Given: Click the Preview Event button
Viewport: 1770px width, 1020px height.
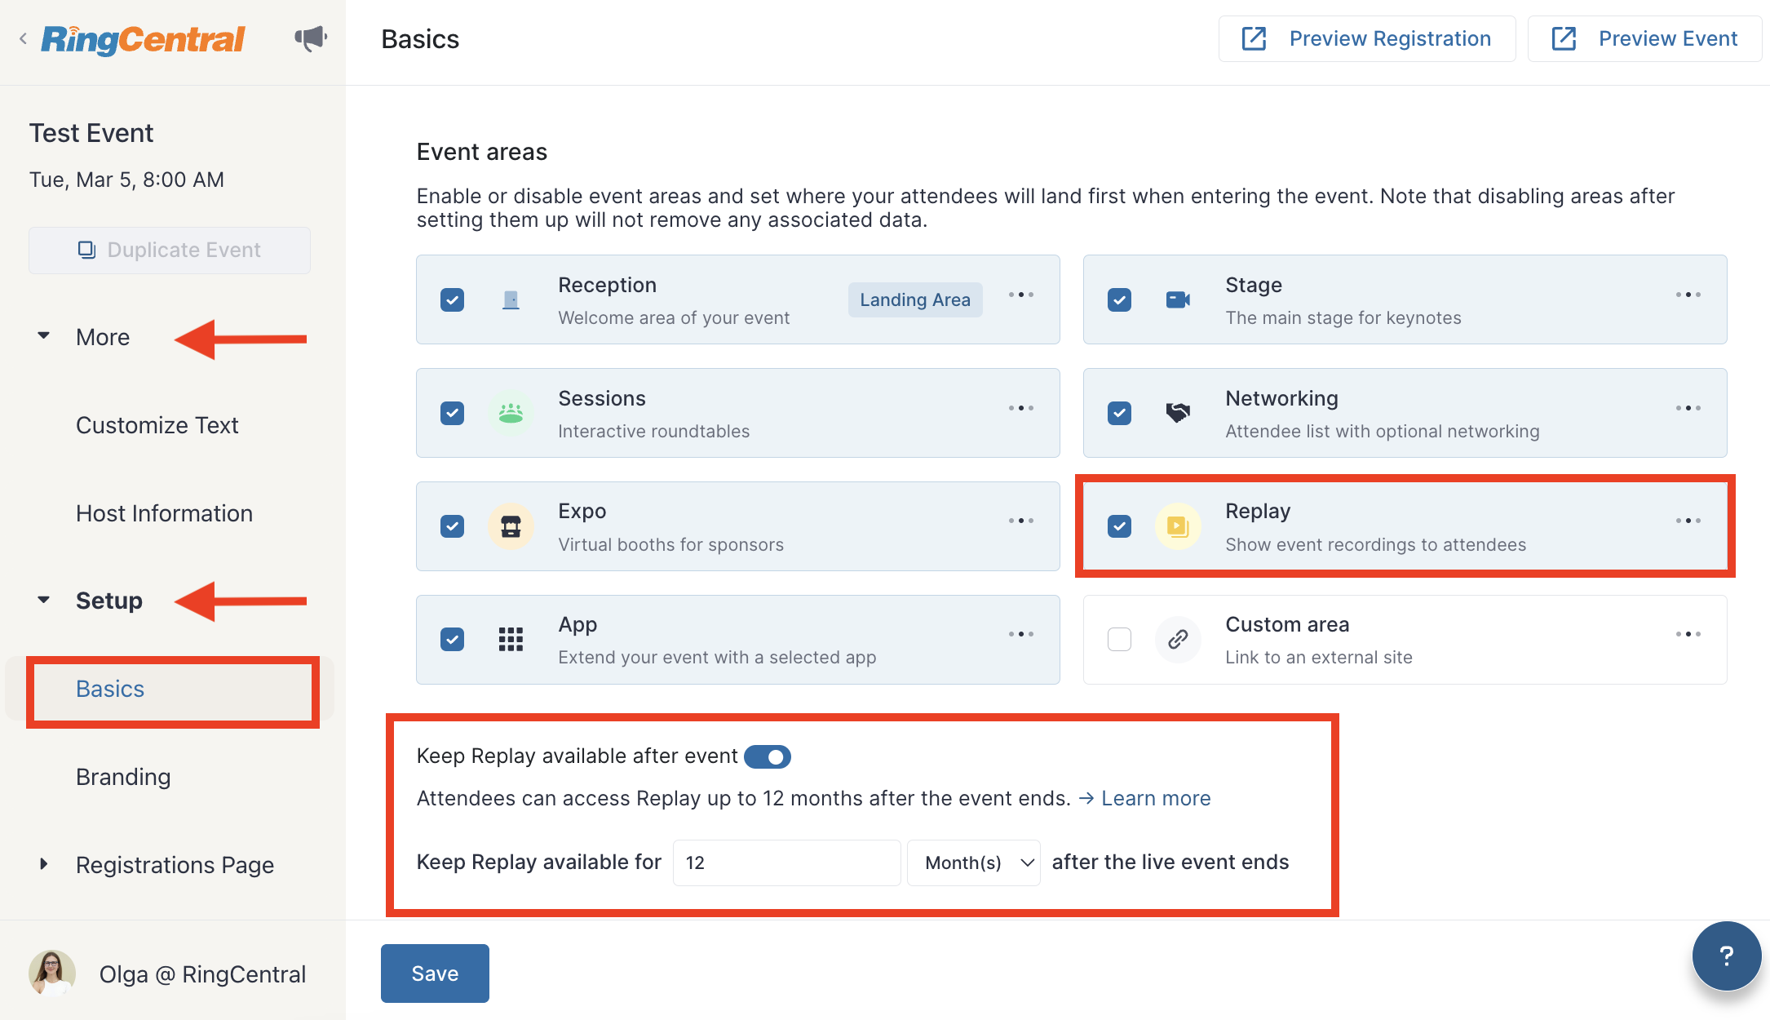Looking at the screenshot, I should click(1644, 38).
